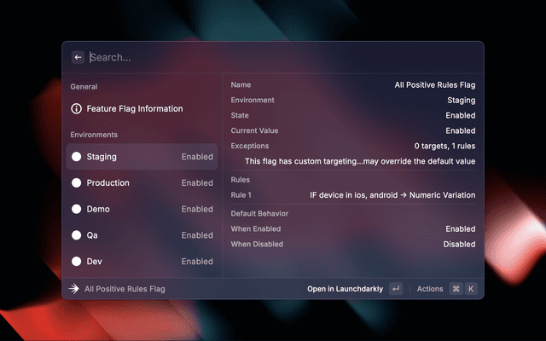Click Enabled status on Qa row

click(x=197, y=235)
